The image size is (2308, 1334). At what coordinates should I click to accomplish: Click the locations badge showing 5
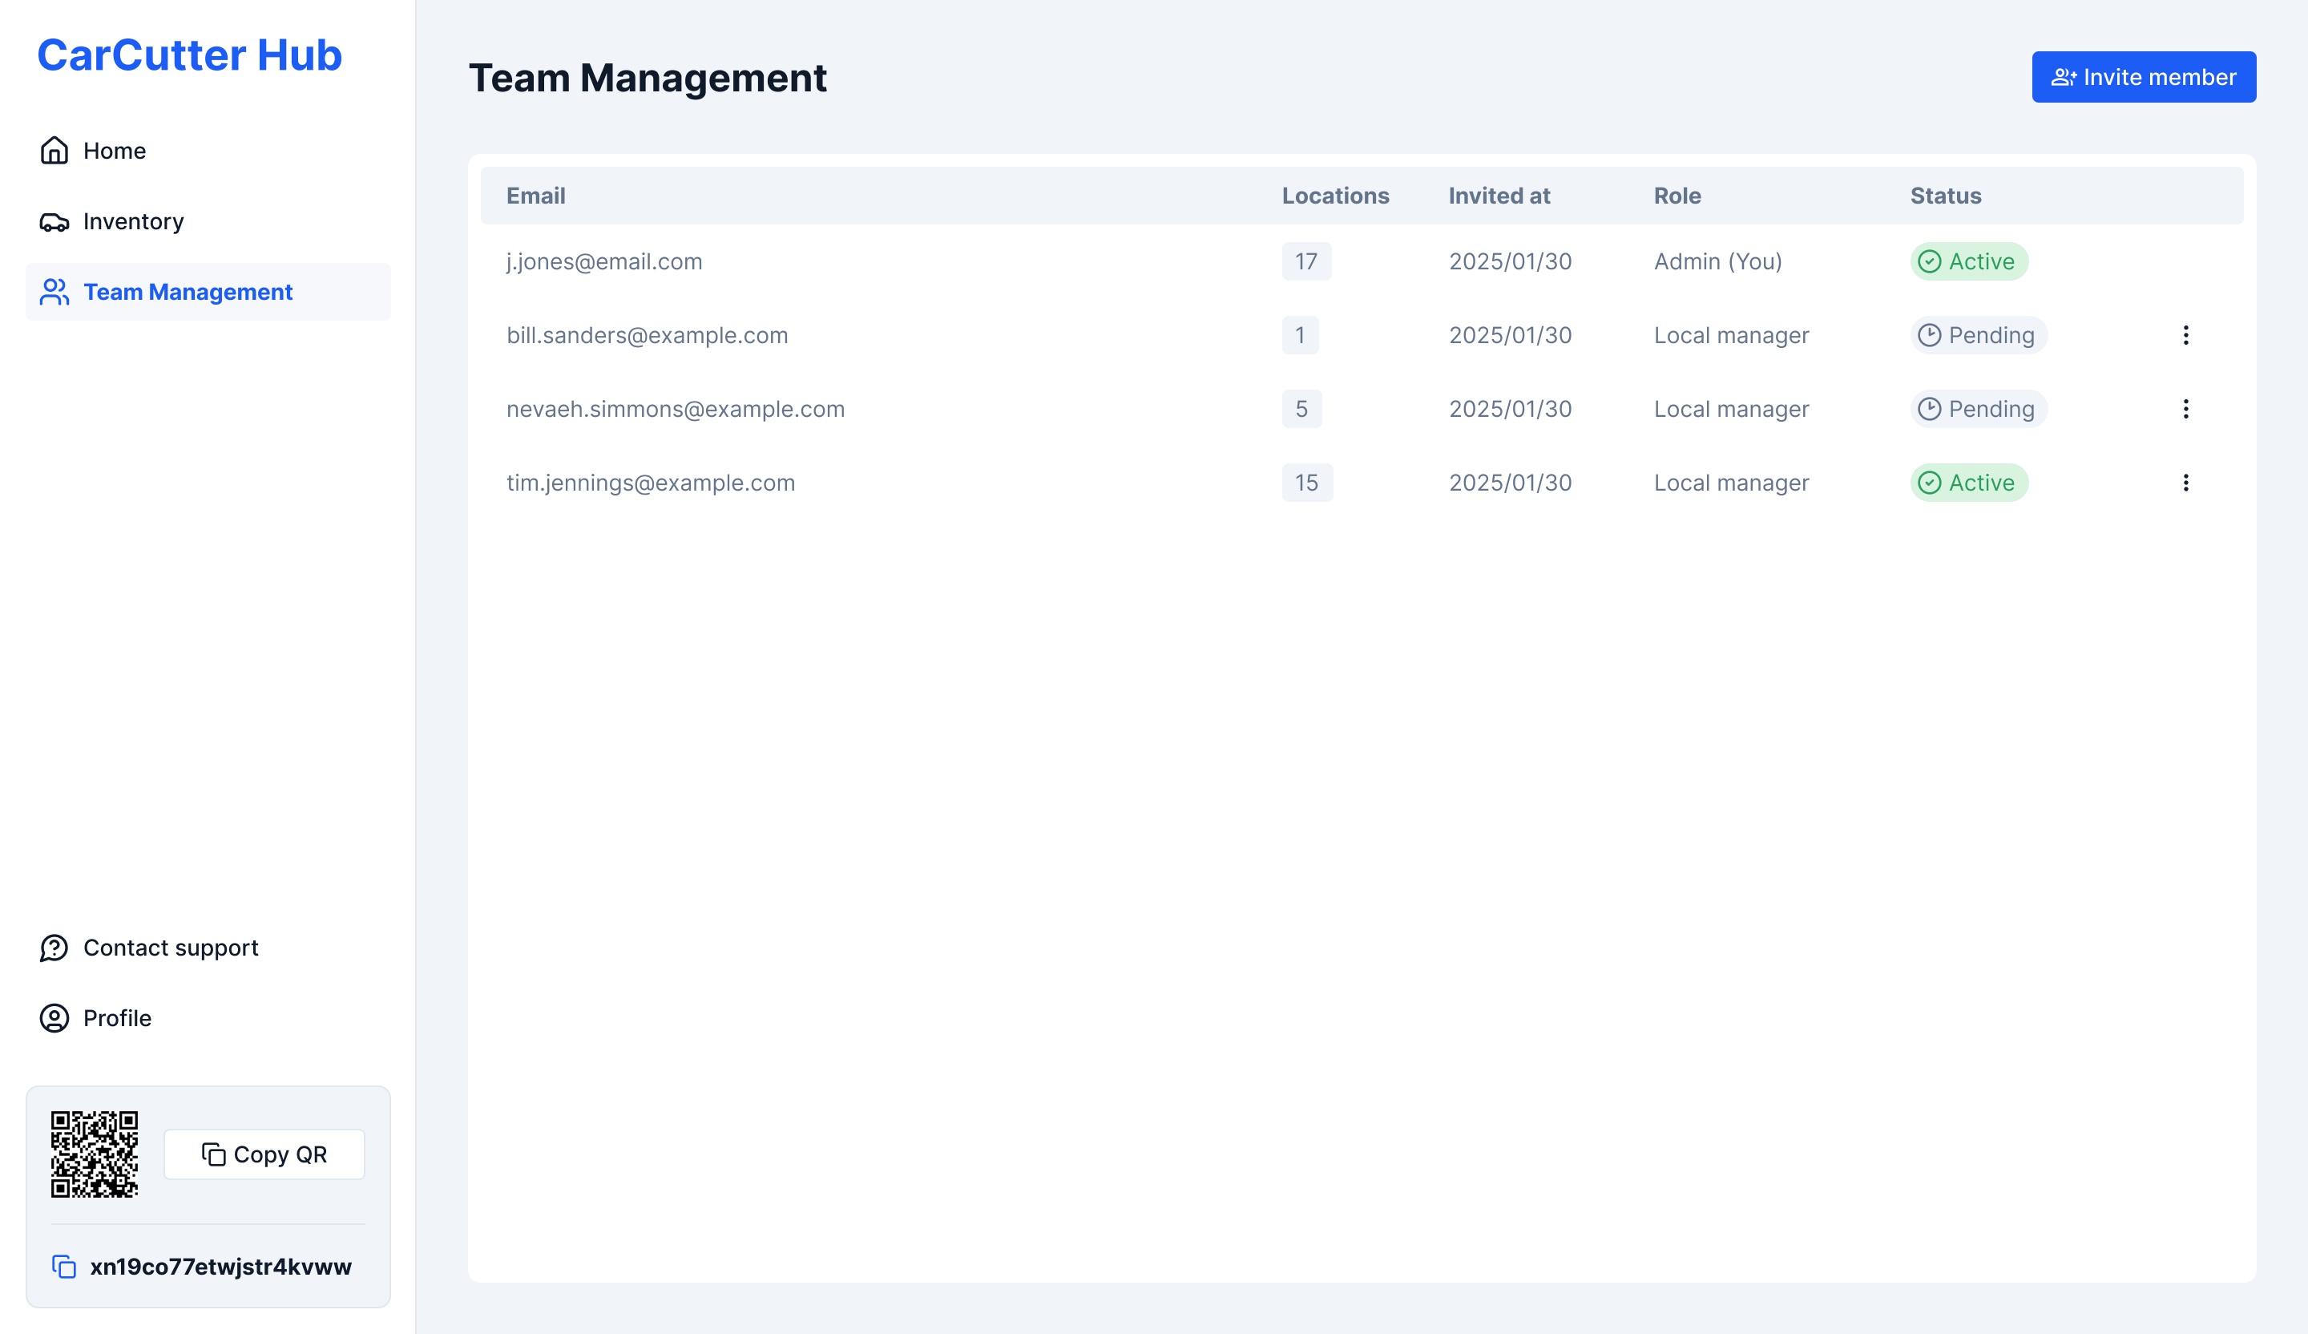pyautogui.click(x=1301, y=409)
